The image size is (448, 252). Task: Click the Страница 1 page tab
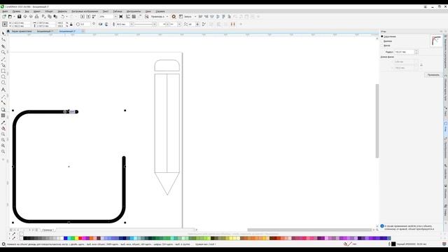[x=48, y=230]
